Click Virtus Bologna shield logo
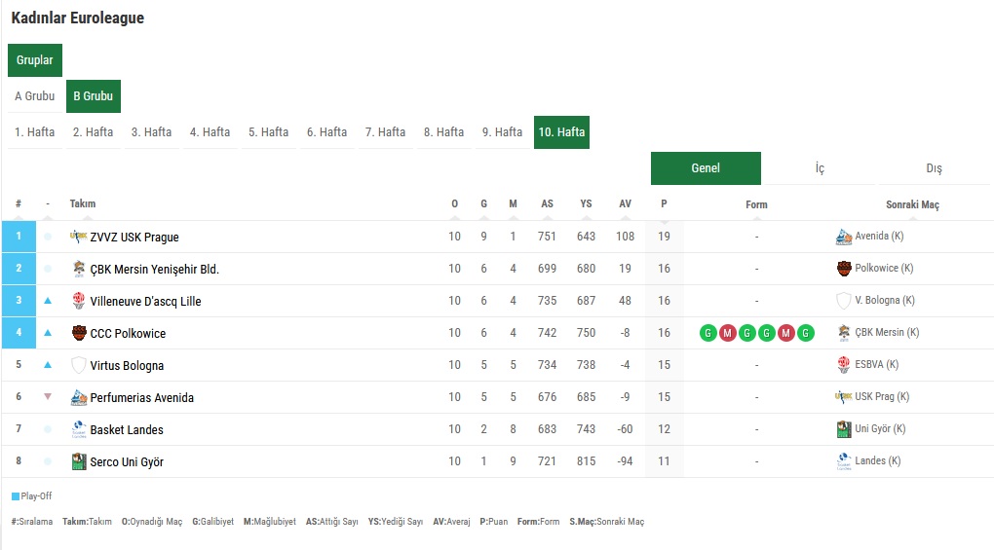Image resolution: width=994 pixels, height=550 pixels. pos(79,365)
